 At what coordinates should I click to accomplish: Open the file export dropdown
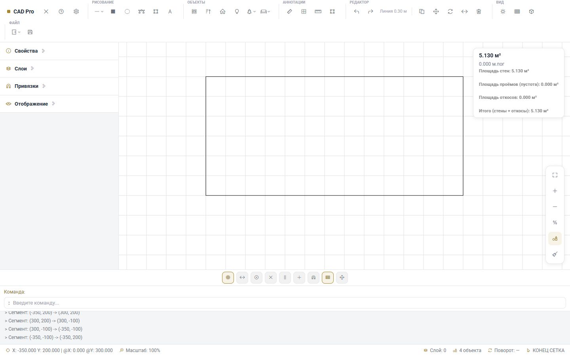point(16,32)
